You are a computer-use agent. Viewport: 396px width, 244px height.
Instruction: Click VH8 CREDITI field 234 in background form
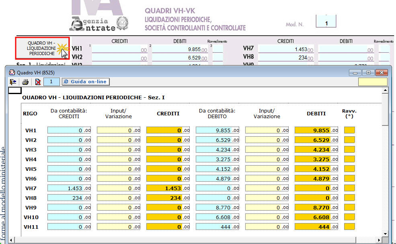pos(285,57)
